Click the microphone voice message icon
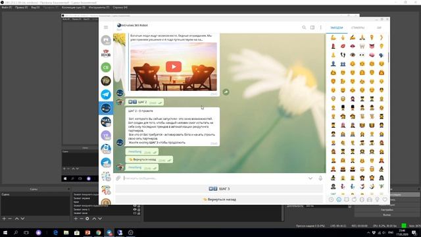This screenshot has width=421, height=237. (320, 178)
